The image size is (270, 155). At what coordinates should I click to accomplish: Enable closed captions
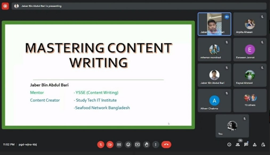[119, 145]
